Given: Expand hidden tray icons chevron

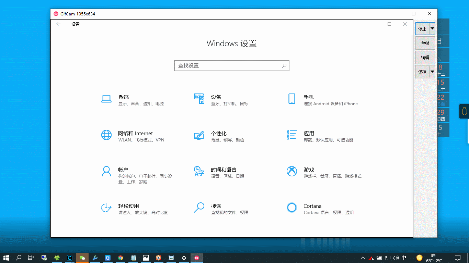Looking at the screenshot, I should [363, 258].
